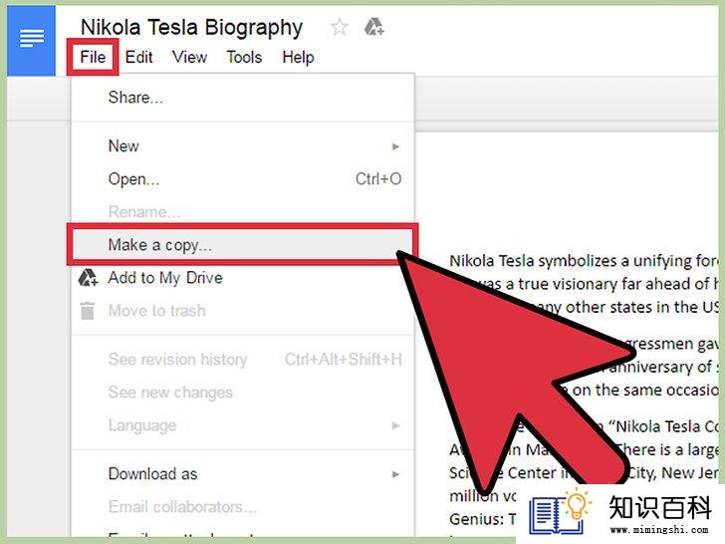
Task: Click the Drive icon next to Add to My Drive
Action: pyautogui.click(x=88, y=278)
